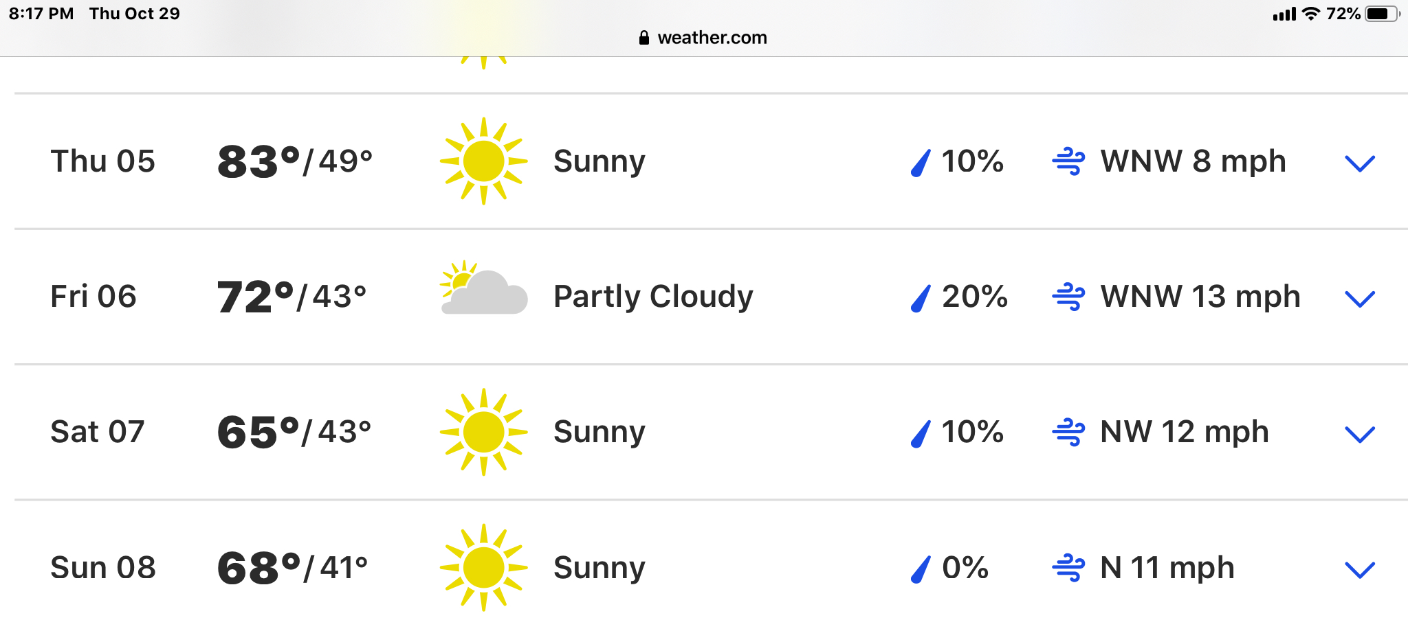Expand the Sun 08 forecast details chevron
Image resolution: width=1408 pixels, height=631 pixels.
click(1359, 569)
